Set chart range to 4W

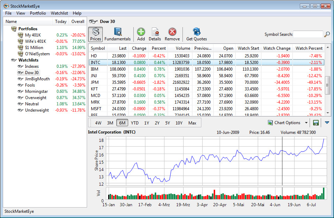point(98,123)
